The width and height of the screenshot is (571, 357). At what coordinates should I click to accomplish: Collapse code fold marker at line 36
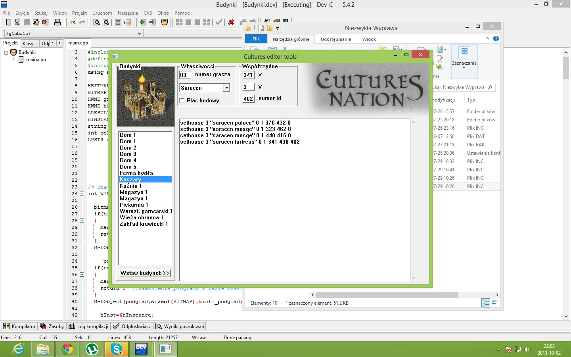tap(82, 274)
